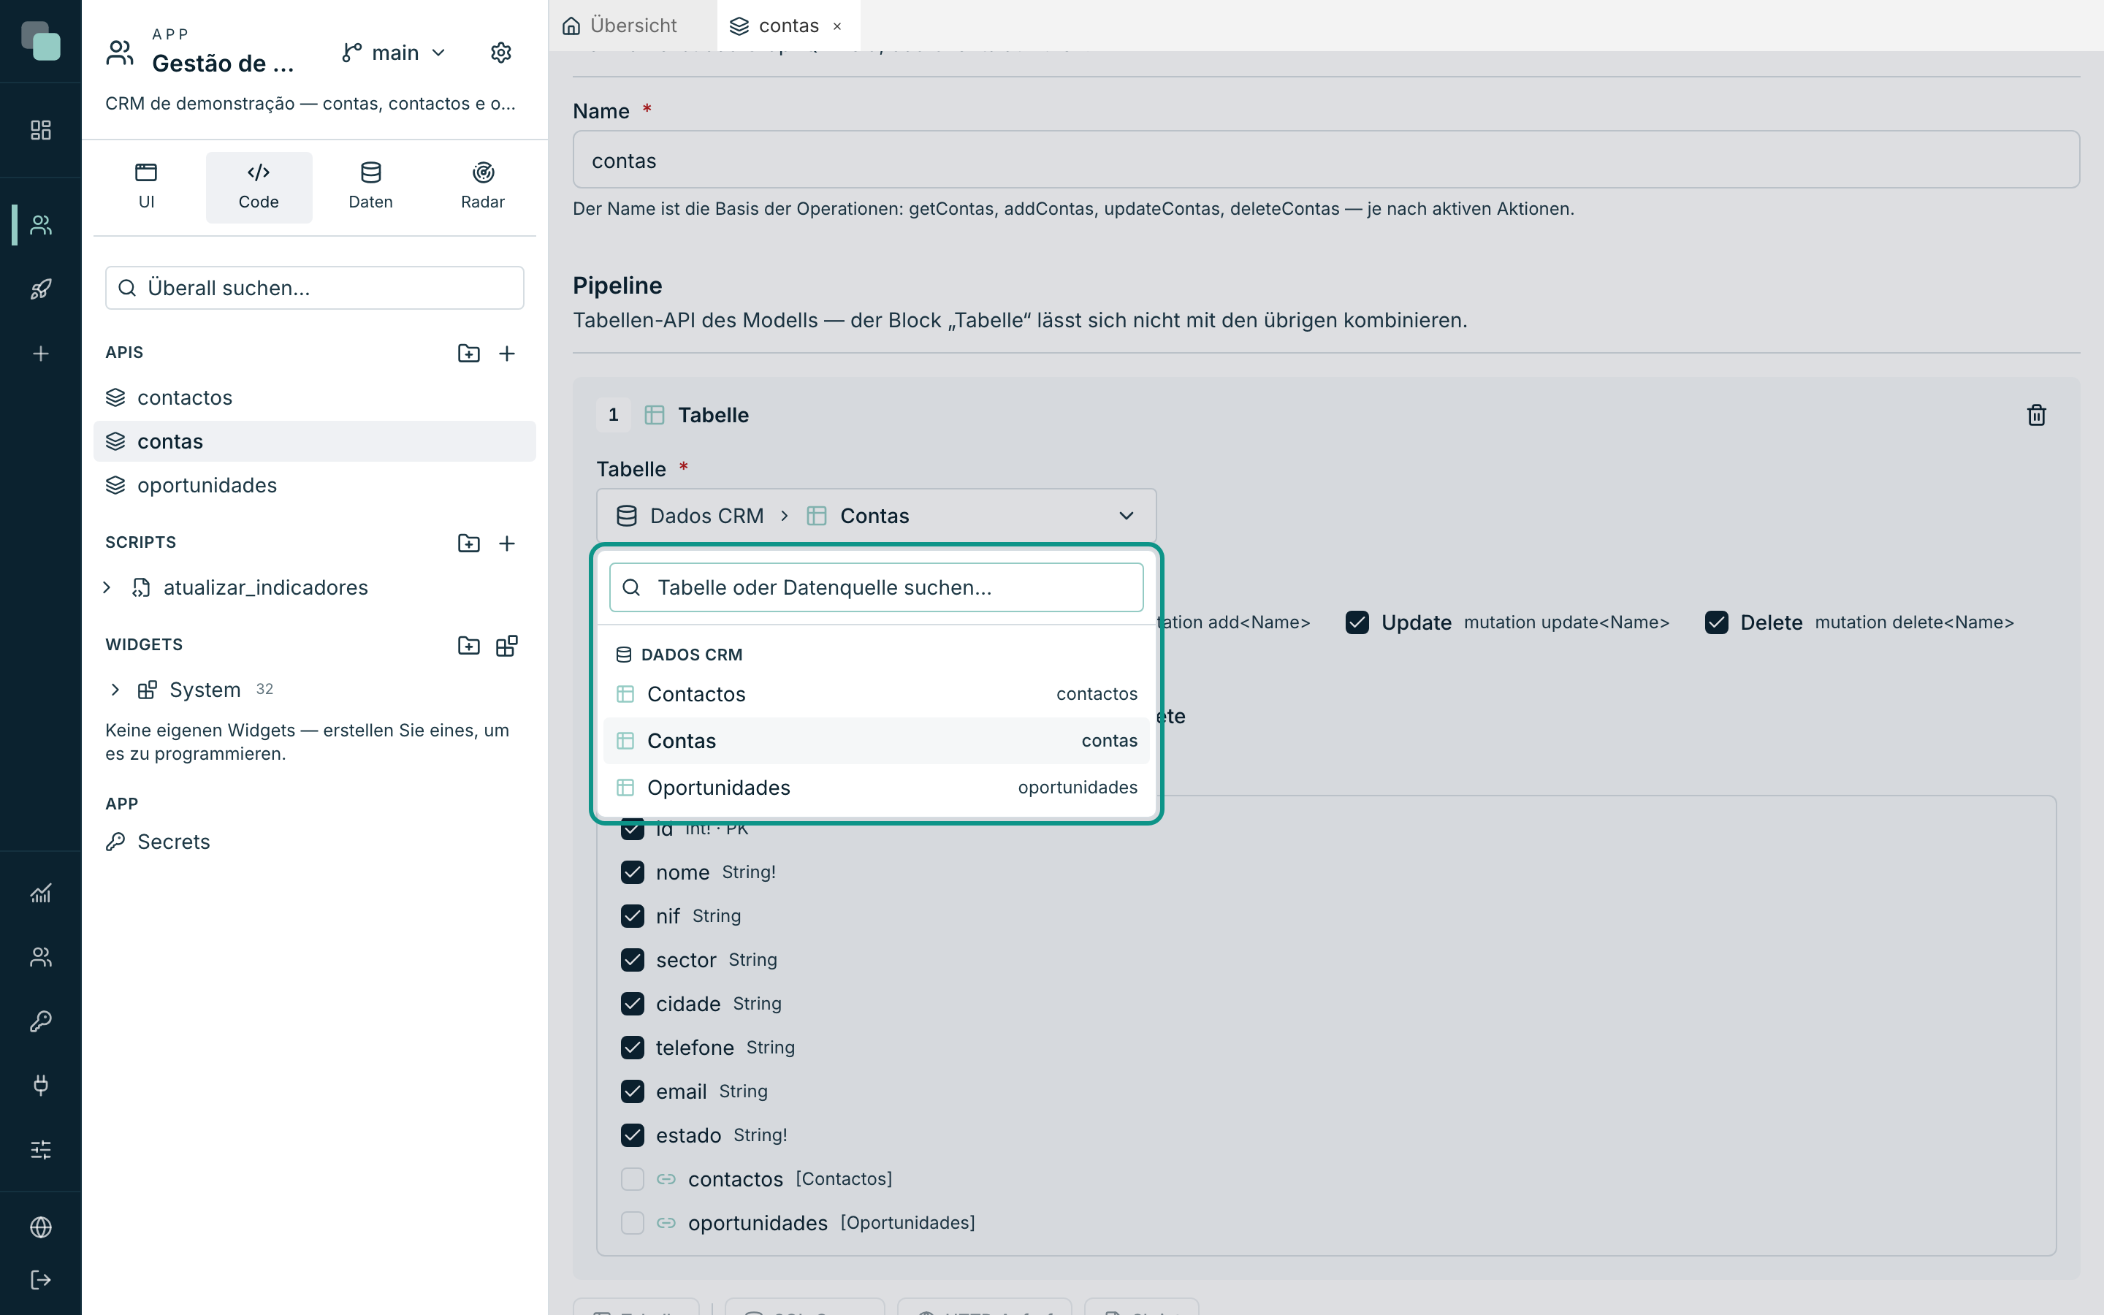Toggle the Delete mutation checkbox
The height and width of the screenshot is (1315, 2104).
tap(1716, 622)
